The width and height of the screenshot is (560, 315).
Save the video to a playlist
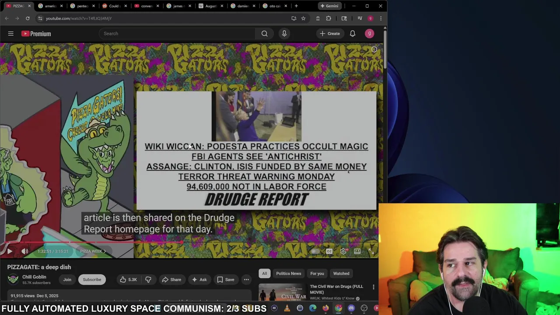point(225,280)
